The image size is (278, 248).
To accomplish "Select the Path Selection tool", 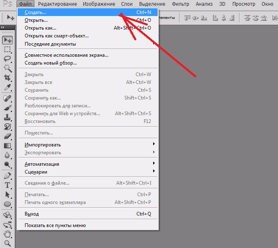I will (x=7, y=195).
